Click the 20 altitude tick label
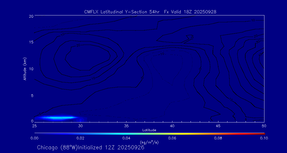Screen dimensions: 287x153 pos(31,16)
